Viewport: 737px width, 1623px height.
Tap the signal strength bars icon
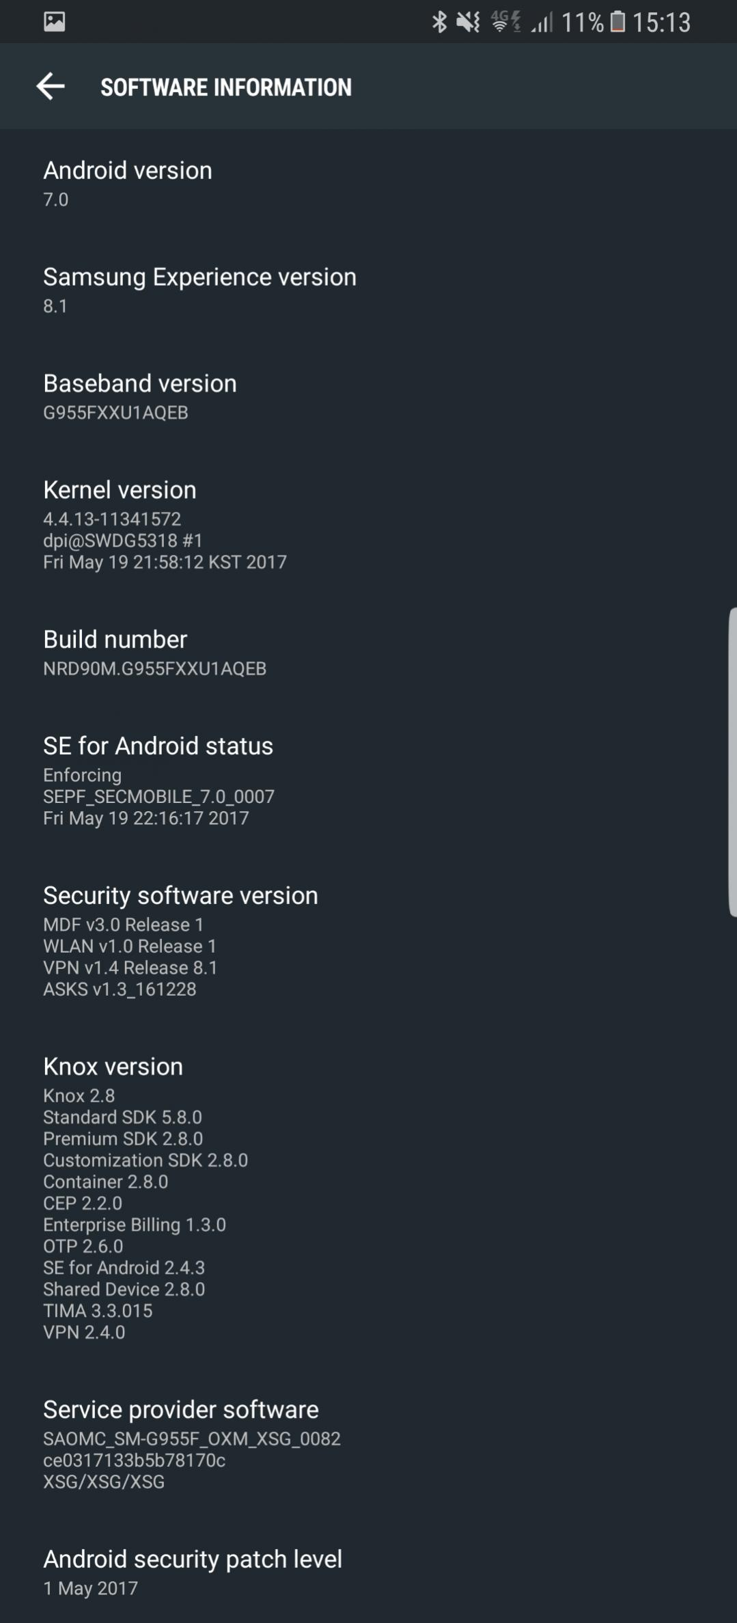(x=542, y=23)
